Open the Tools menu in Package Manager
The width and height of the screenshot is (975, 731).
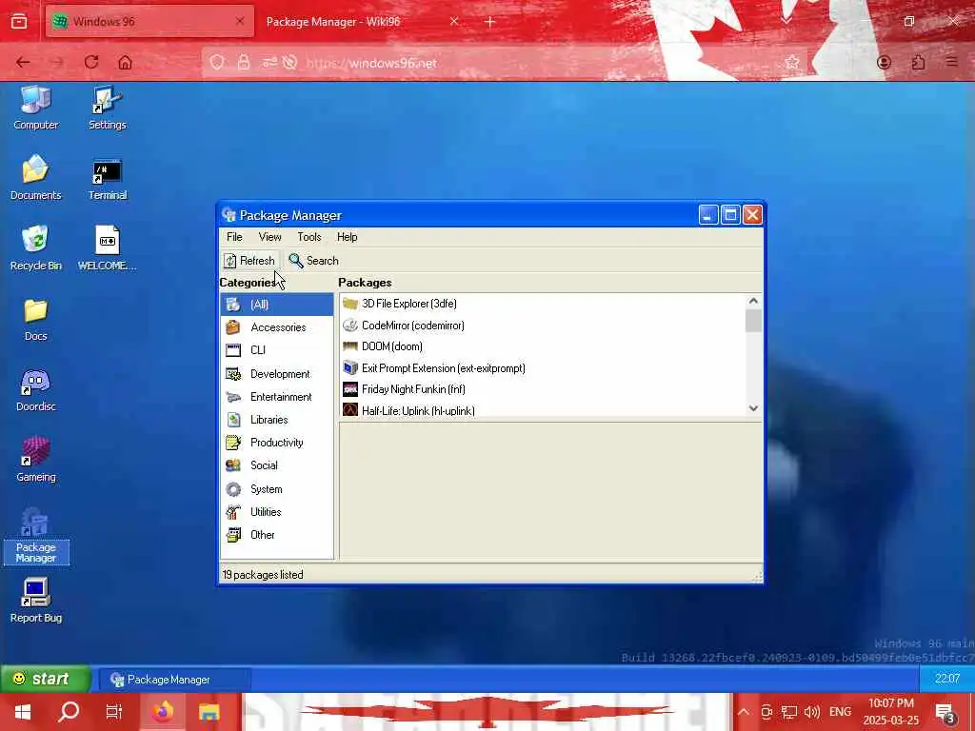pyautogui.click(x=309, y=237)
